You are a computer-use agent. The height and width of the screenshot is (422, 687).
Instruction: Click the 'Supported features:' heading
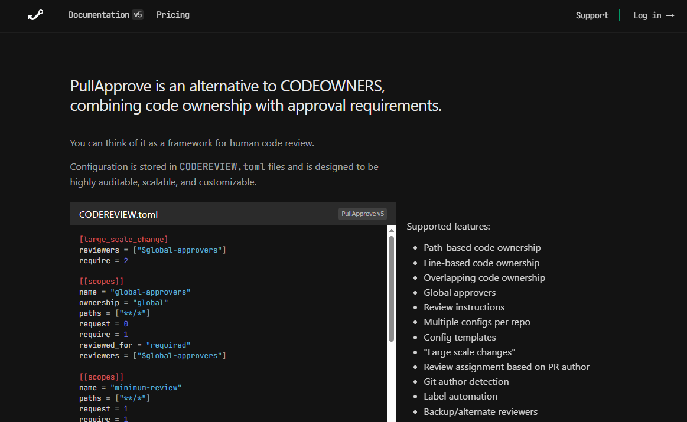coord(448,227)
